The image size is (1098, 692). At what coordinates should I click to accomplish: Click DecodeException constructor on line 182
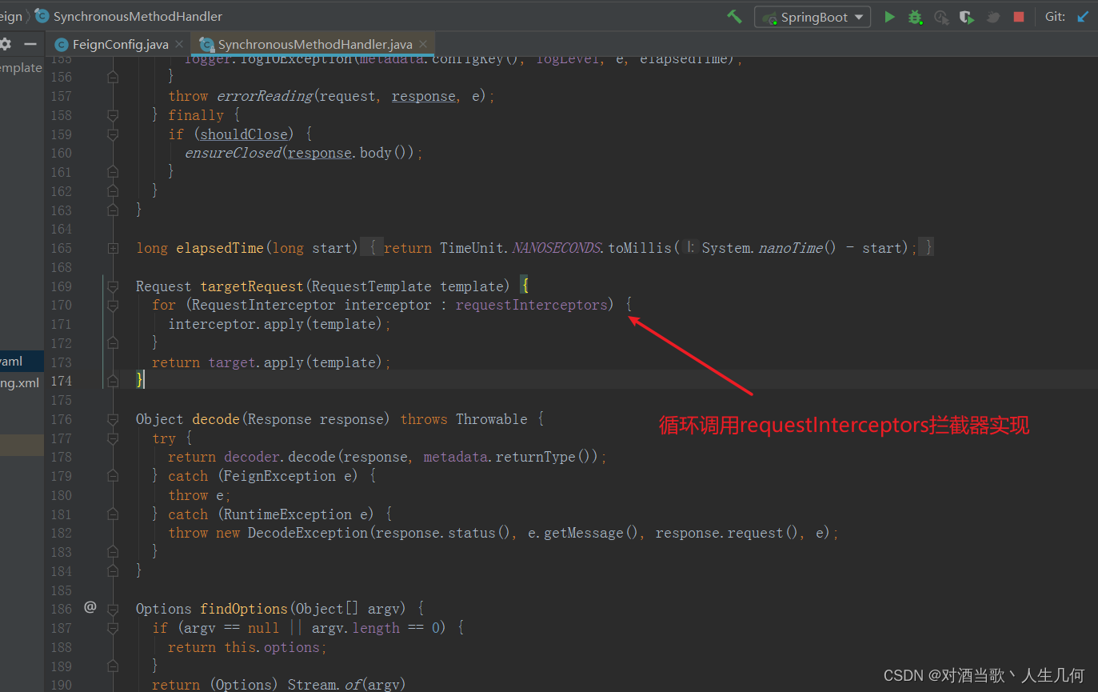tap(308, 533)
